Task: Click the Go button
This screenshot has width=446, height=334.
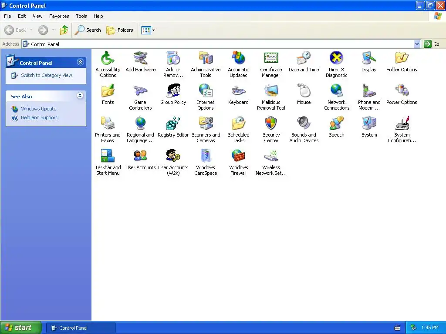Action: (432, 44)
